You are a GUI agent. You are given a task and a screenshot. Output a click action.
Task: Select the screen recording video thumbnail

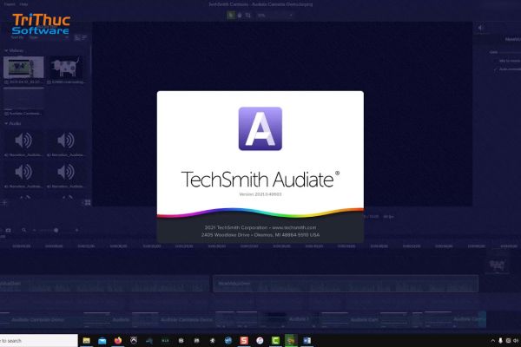[x=23, y=68]
